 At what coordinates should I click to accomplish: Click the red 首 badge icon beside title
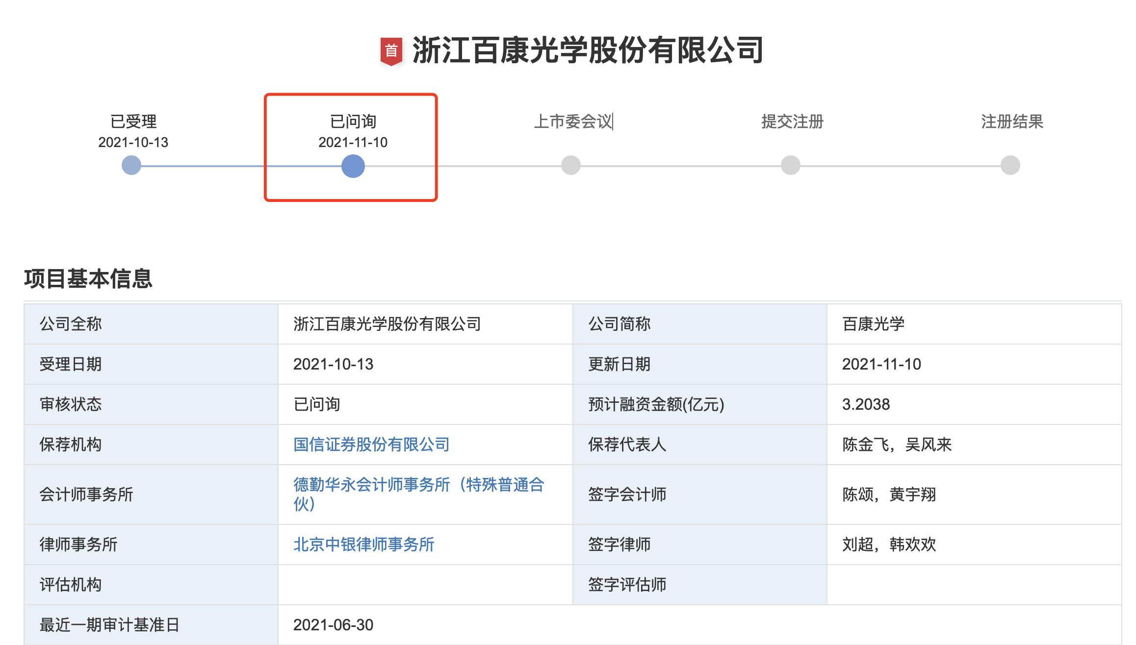point(391,51)
